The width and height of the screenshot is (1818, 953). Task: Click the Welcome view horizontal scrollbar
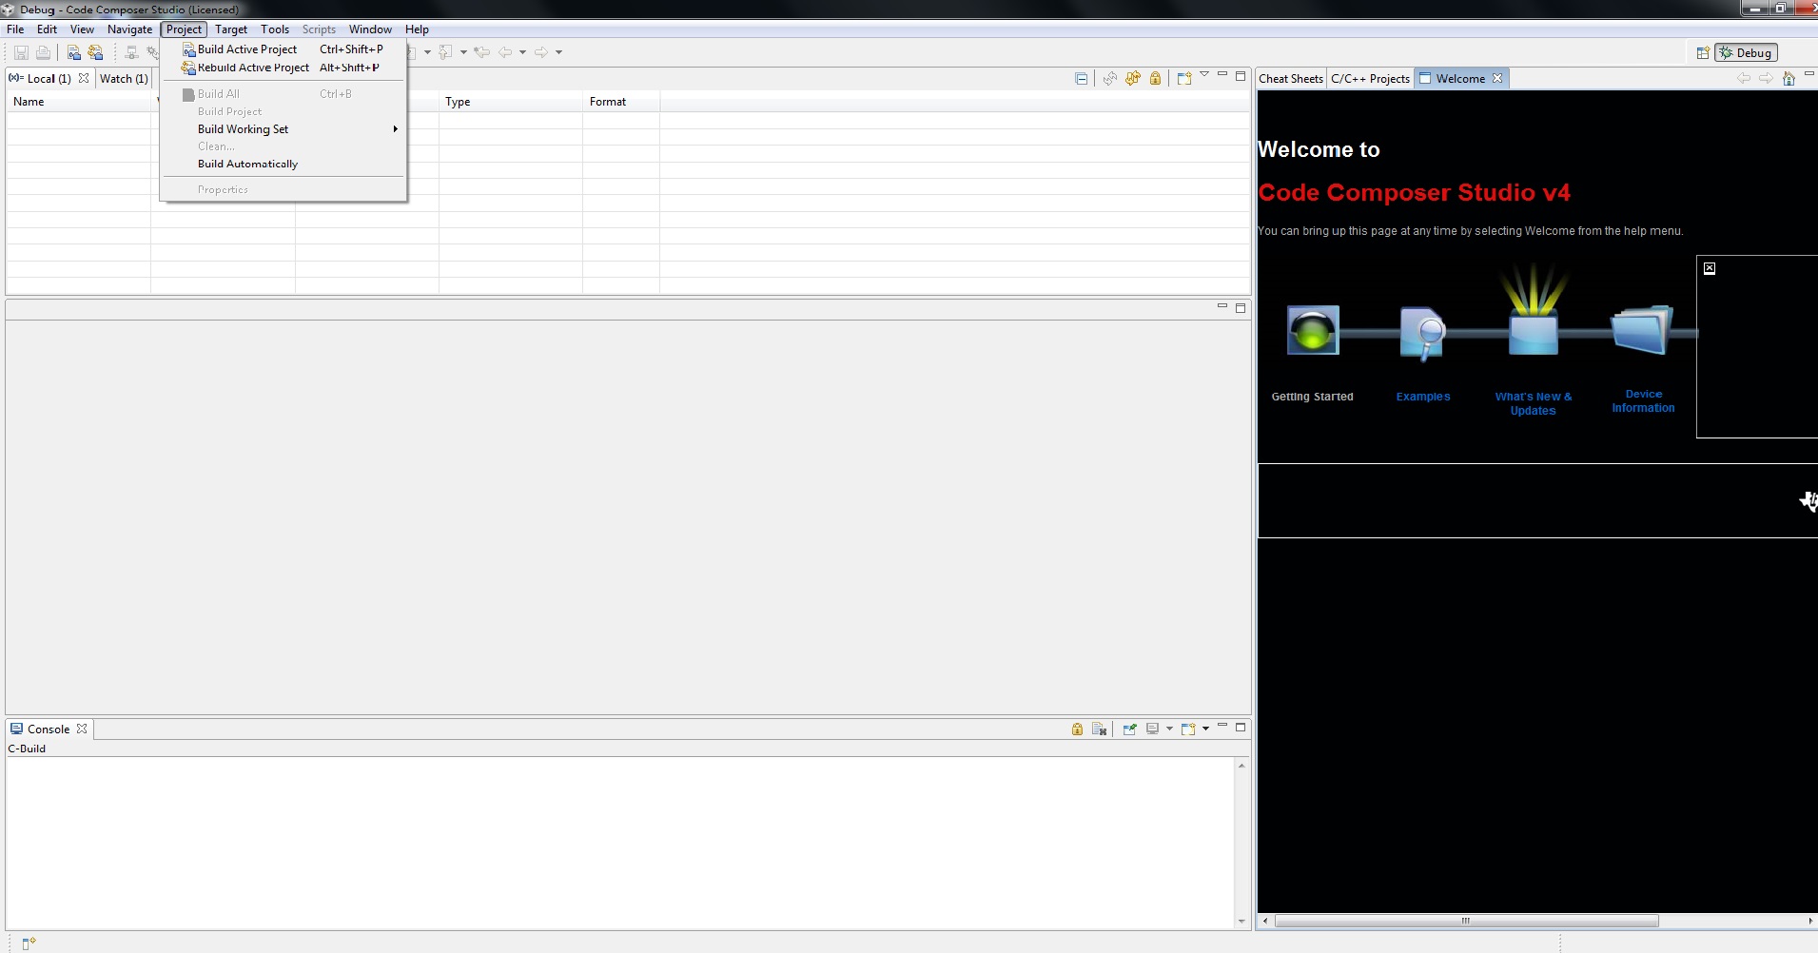[x=1466, y=921]
